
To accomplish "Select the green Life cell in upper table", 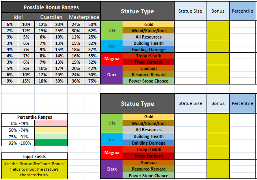I will [x=112, y=30].
